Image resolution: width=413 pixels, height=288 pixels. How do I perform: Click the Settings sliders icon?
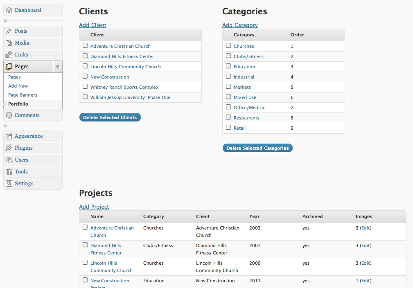[x=9, y=184]
